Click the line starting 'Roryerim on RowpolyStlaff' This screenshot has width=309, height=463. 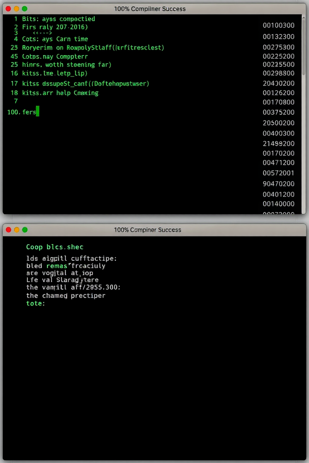93,47
